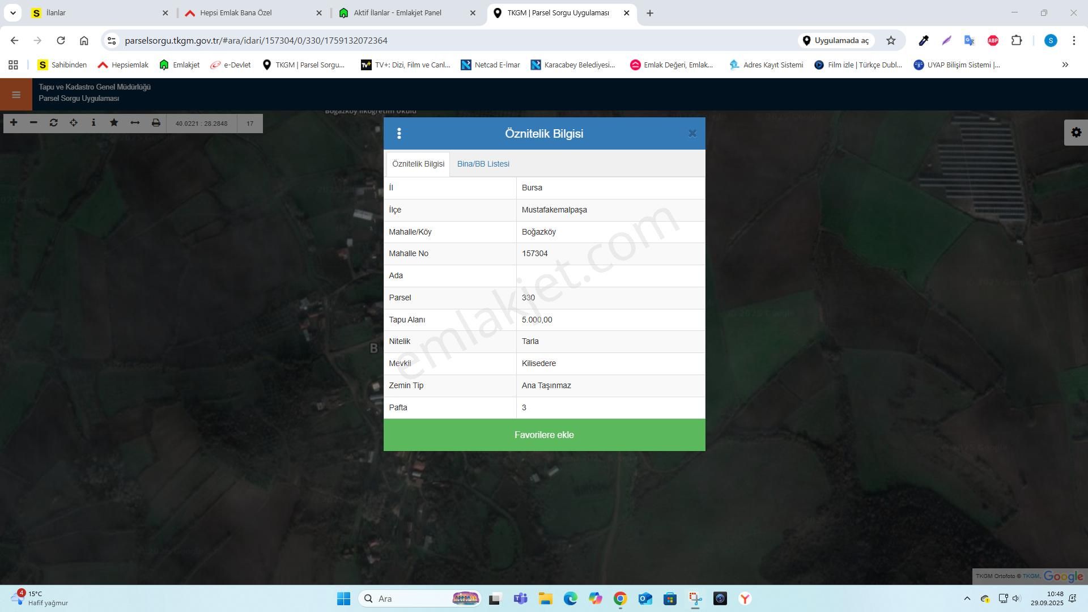
Task: Expand the hidden bookmarks chevron
Action: [x=1065, y=65]
